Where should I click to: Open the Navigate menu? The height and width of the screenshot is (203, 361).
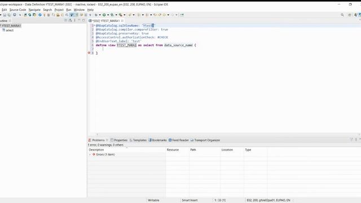point(34,10)
